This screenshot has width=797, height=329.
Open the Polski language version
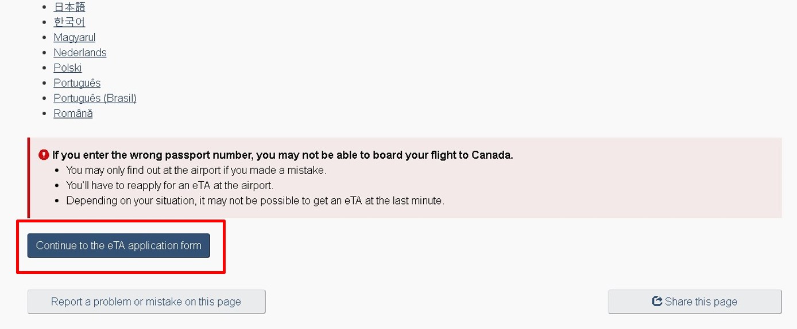[68, 68]
